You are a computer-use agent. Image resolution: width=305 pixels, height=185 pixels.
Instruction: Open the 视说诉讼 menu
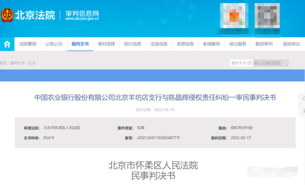pyautogui.click(x=291, y=44)
